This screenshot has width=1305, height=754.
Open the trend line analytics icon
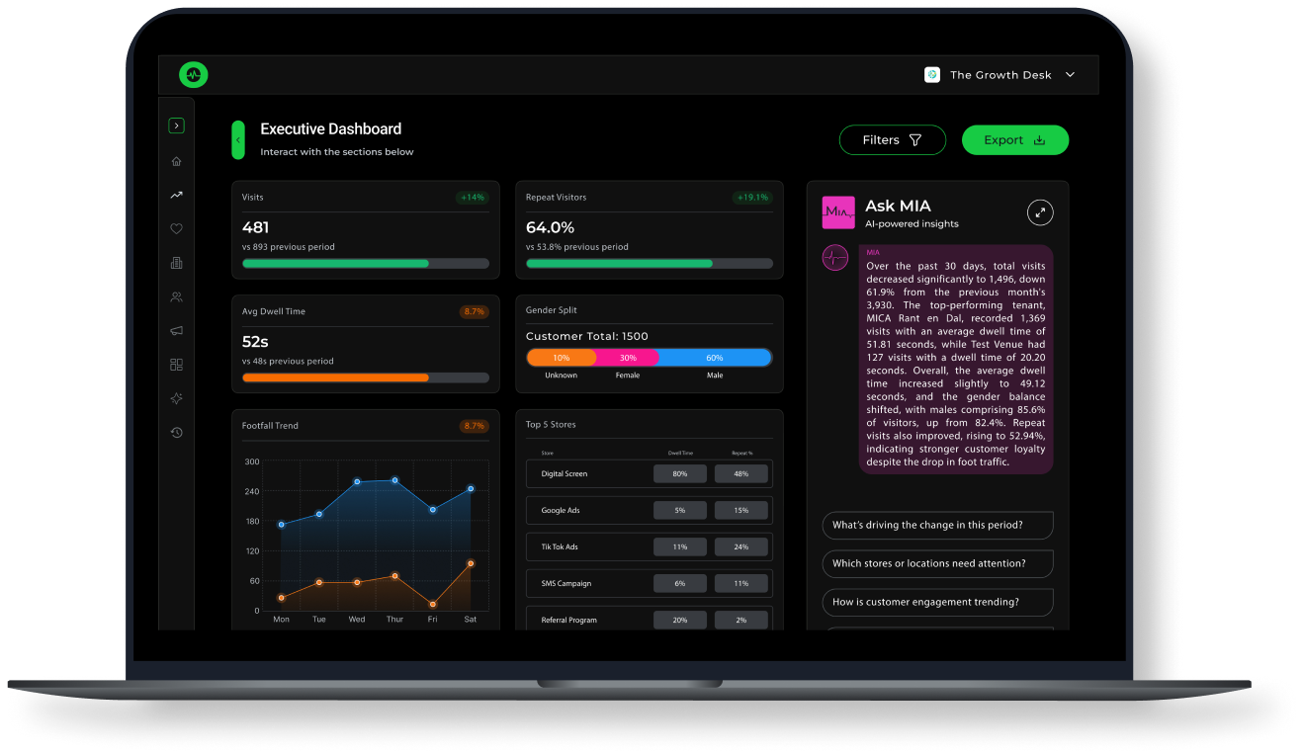[x=176, y=195]
